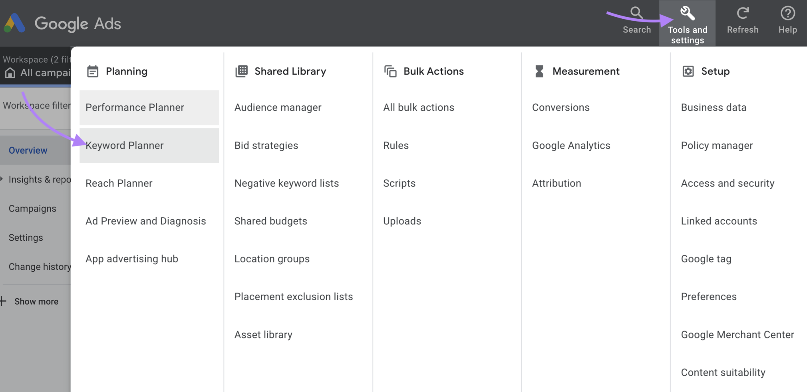Select Location groups
Image resolution: width=807 pixels, height=392 pixels.
(x=272, y=259)
